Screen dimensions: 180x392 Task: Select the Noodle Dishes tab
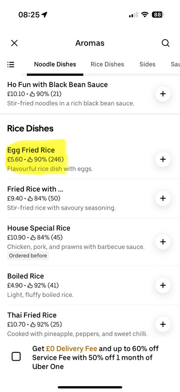(55, 64)
